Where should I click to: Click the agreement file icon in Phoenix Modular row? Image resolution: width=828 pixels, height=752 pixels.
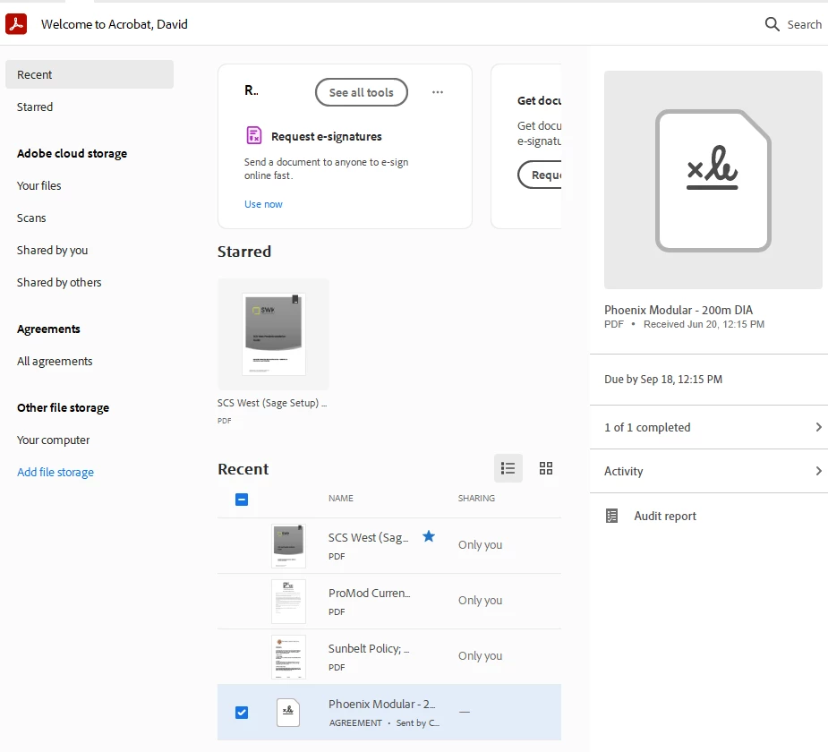tap(288, 712)
